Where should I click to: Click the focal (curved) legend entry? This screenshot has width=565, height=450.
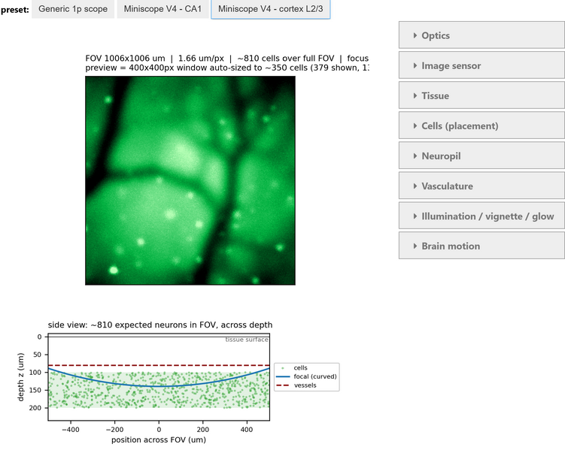[x=307, y=376]
